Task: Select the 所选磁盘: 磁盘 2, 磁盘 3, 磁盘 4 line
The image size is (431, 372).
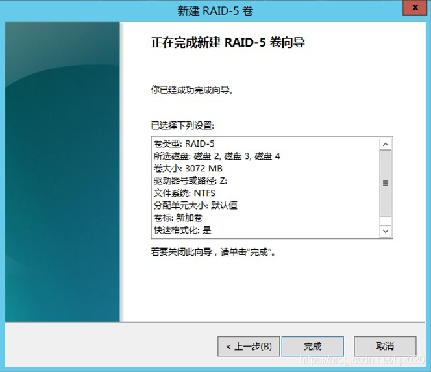Action: pyautogui.click(x=217, y=156)
